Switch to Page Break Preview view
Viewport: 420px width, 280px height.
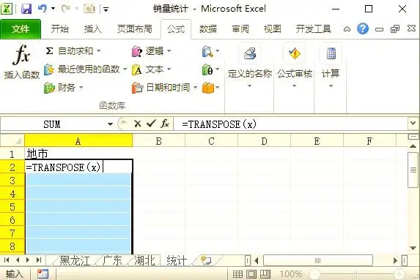(x=265, y=274)
